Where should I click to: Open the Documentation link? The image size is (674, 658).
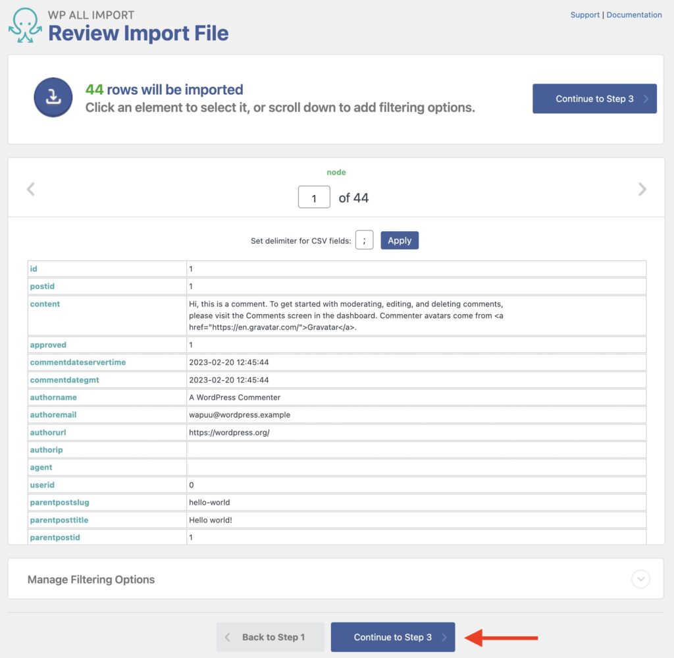point(634,14)
